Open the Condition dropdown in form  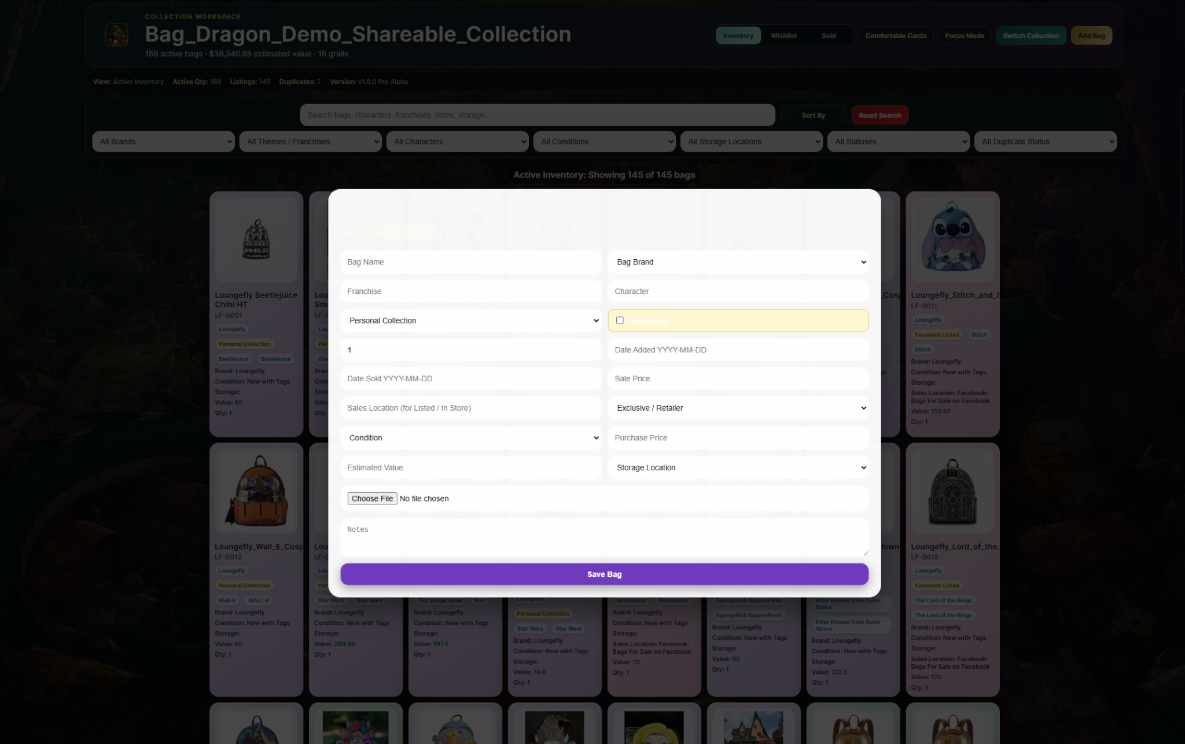tap(470, 438)
